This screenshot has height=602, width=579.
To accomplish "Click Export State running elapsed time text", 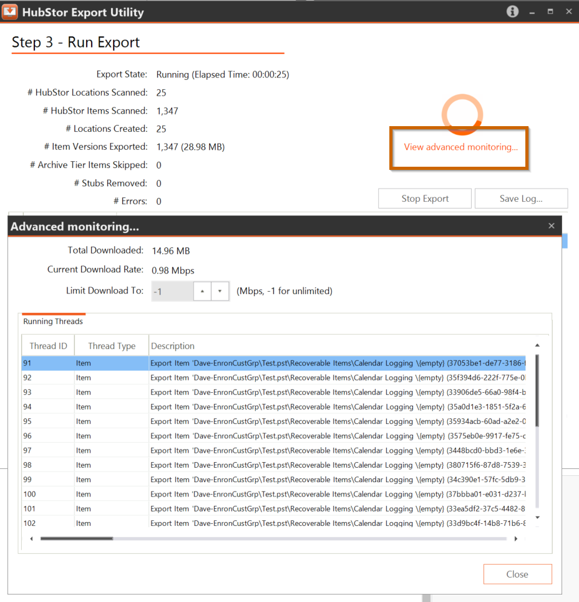I will pyautogui.click(x=223, y=74).
